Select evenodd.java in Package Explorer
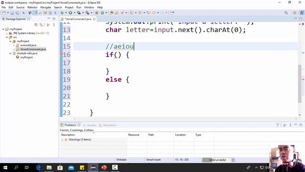Screen dimensions: 305x172 [28, 45]
